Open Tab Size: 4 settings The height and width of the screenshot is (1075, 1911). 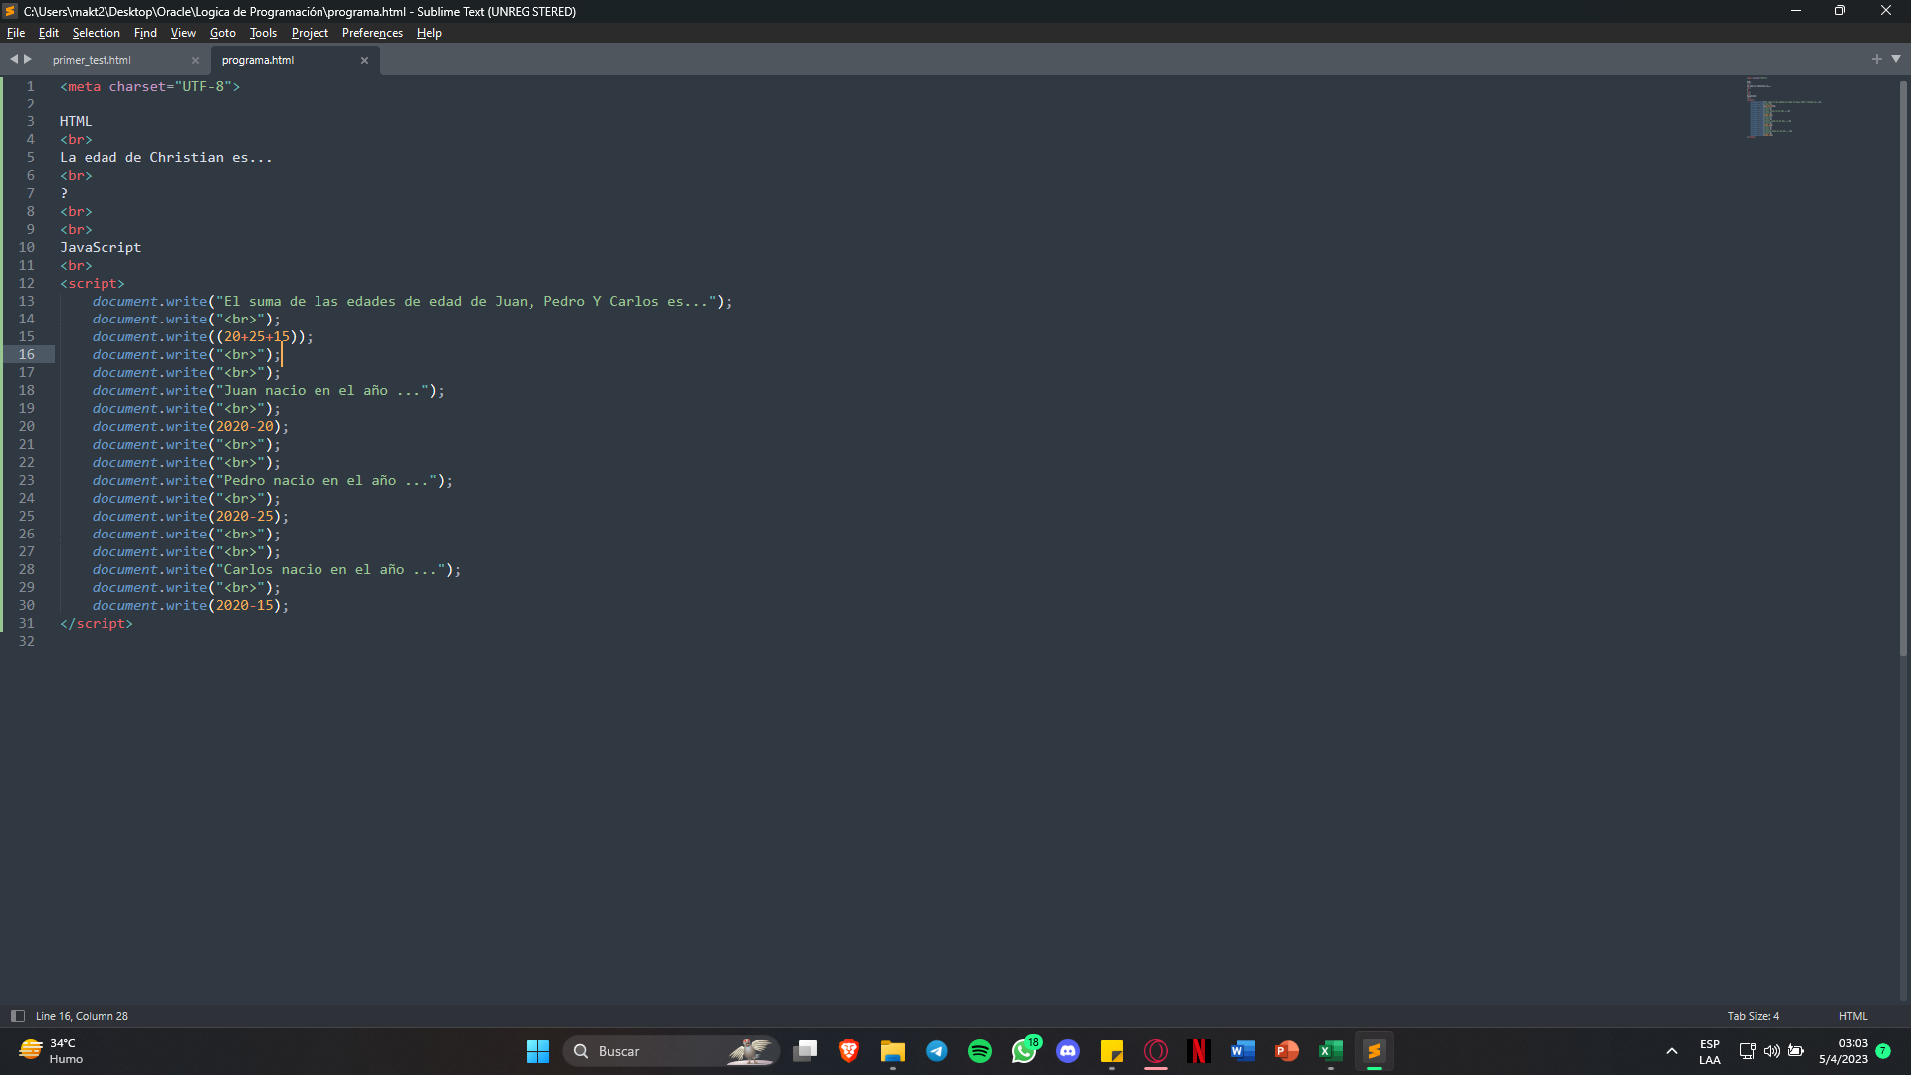(1753, 1016)
